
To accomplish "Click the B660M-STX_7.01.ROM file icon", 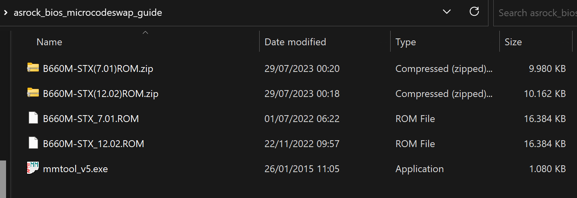I will [x=33, y=118].
